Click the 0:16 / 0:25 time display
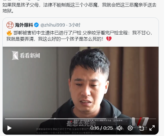 click(x=102, y=128)
